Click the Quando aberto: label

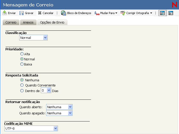(31, 107)
